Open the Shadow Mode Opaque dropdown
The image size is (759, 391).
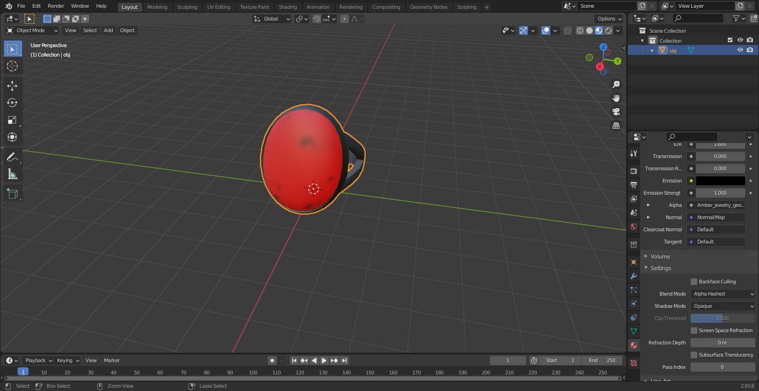click(x=723, y=306)
